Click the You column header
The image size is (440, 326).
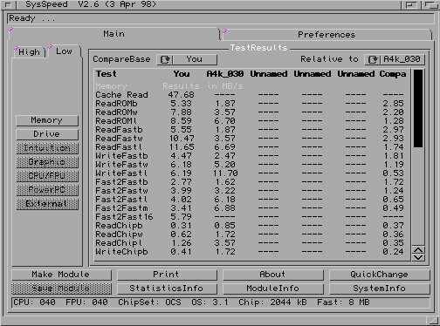(x=182, y=74)
